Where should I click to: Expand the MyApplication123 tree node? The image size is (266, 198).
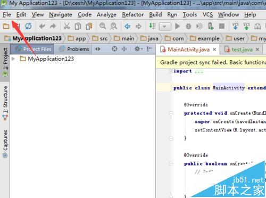[x=13, y=59]
